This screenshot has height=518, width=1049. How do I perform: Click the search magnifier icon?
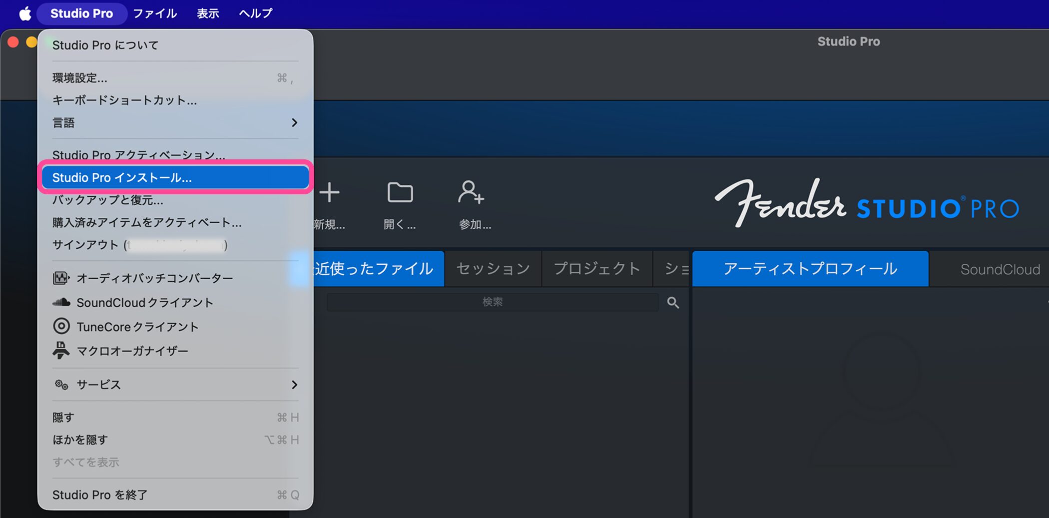673,302
